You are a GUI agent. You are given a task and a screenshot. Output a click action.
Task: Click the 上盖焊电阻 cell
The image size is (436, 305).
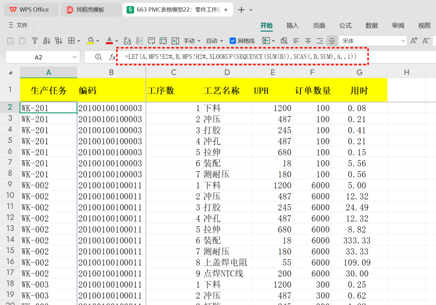[227, 262]
